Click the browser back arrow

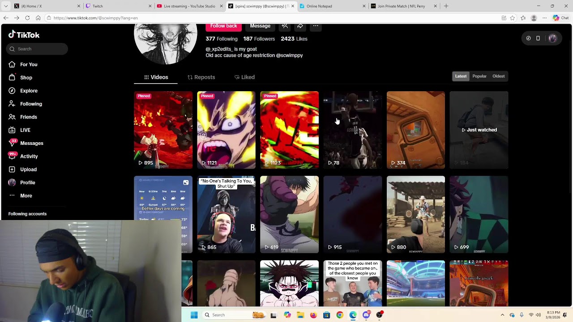pyautogui.click(x=6, y=18)
